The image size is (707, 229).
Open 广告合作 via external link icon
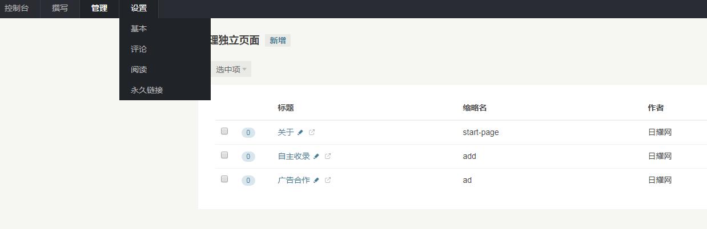pos(328,180)
